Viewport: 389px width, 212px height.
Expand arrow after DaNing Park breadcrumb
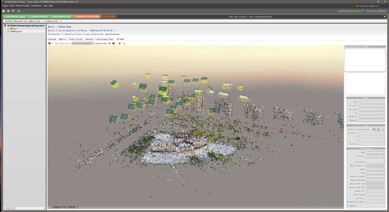click(61, 21)
